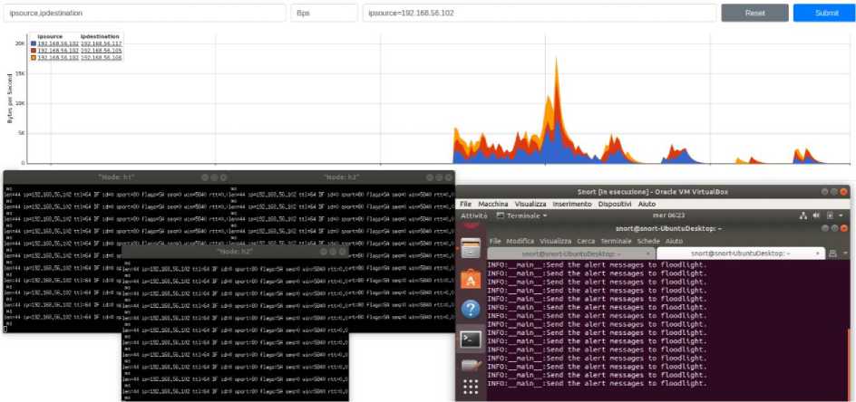
Task: Switch to the first terminal tab
Action: click(x=571, y=254)
